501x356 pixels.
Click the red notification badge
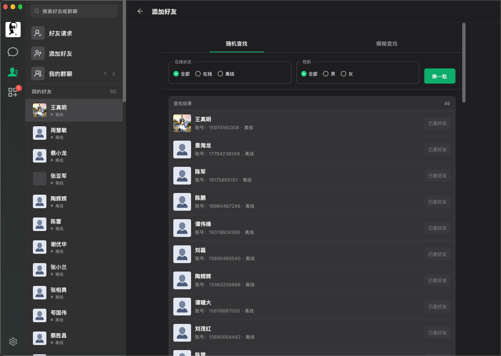[19, 88]
